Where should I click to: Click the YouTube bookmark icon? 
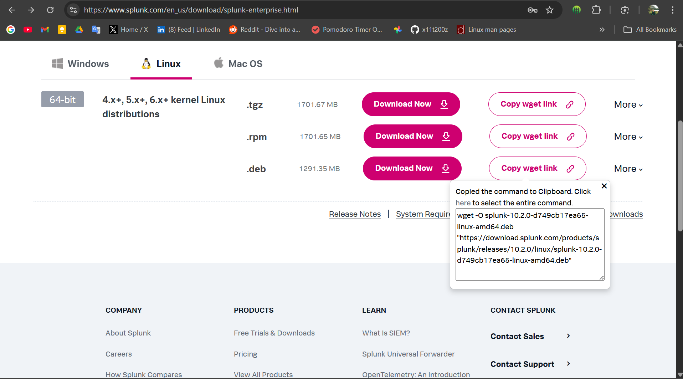pyautogui.click(x=28, y=30)
